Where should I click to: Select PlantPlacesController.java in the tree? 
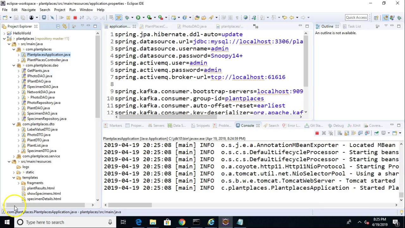(x=47, y=60)
